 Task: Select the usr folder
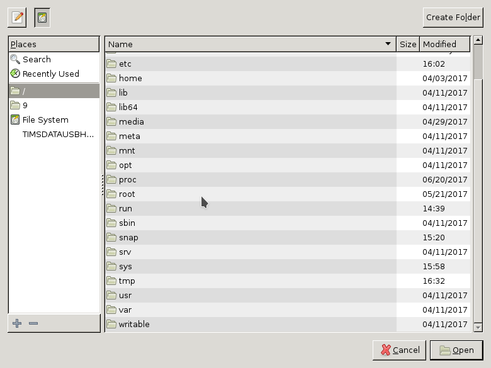288,296
